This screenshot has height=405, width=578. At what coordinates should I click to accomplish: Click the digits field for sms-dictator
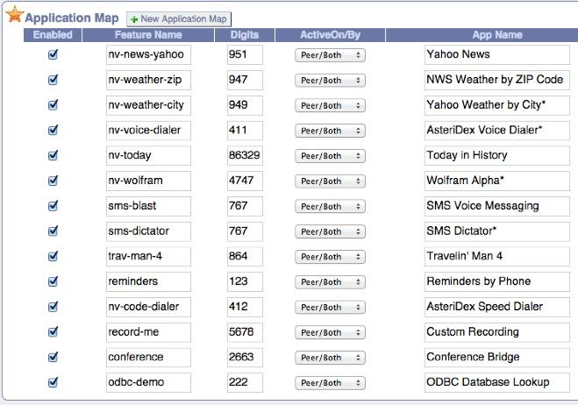[x=245, y=231]
